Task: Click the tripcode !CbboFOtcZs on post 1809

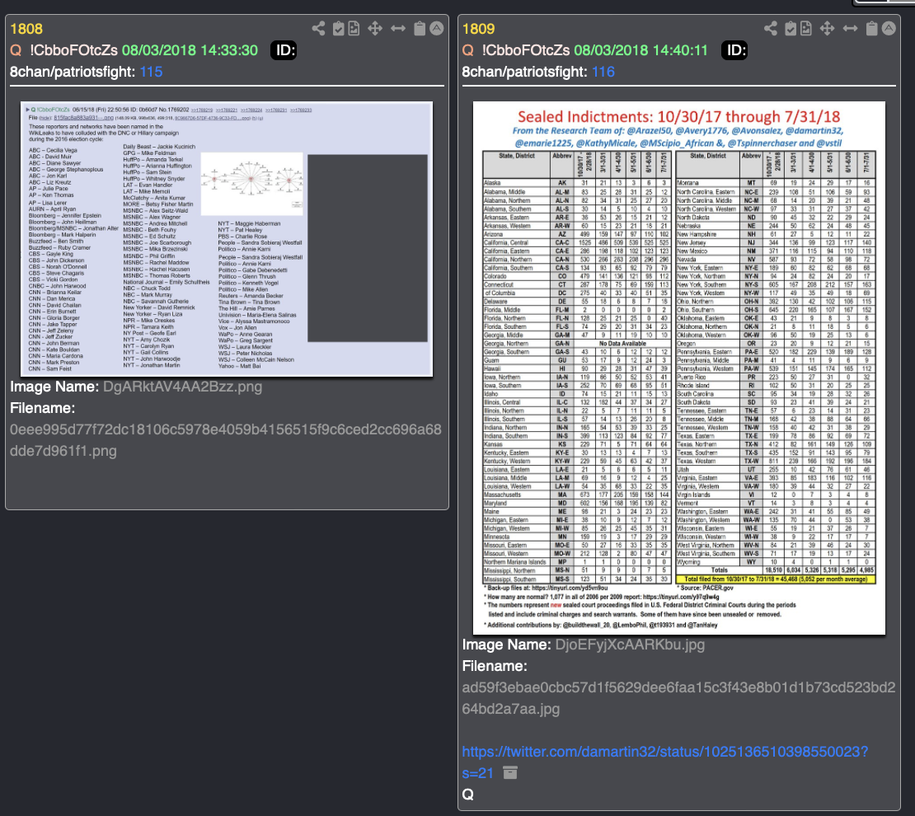Action: tap(526, 50)
